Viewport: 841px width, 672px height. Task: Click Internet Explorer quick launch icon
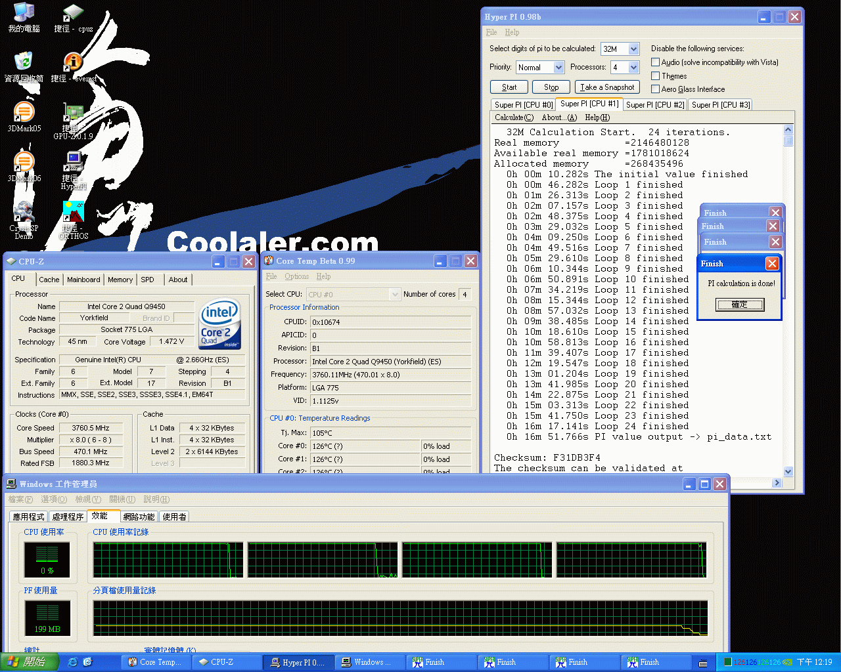click(73, 662)
